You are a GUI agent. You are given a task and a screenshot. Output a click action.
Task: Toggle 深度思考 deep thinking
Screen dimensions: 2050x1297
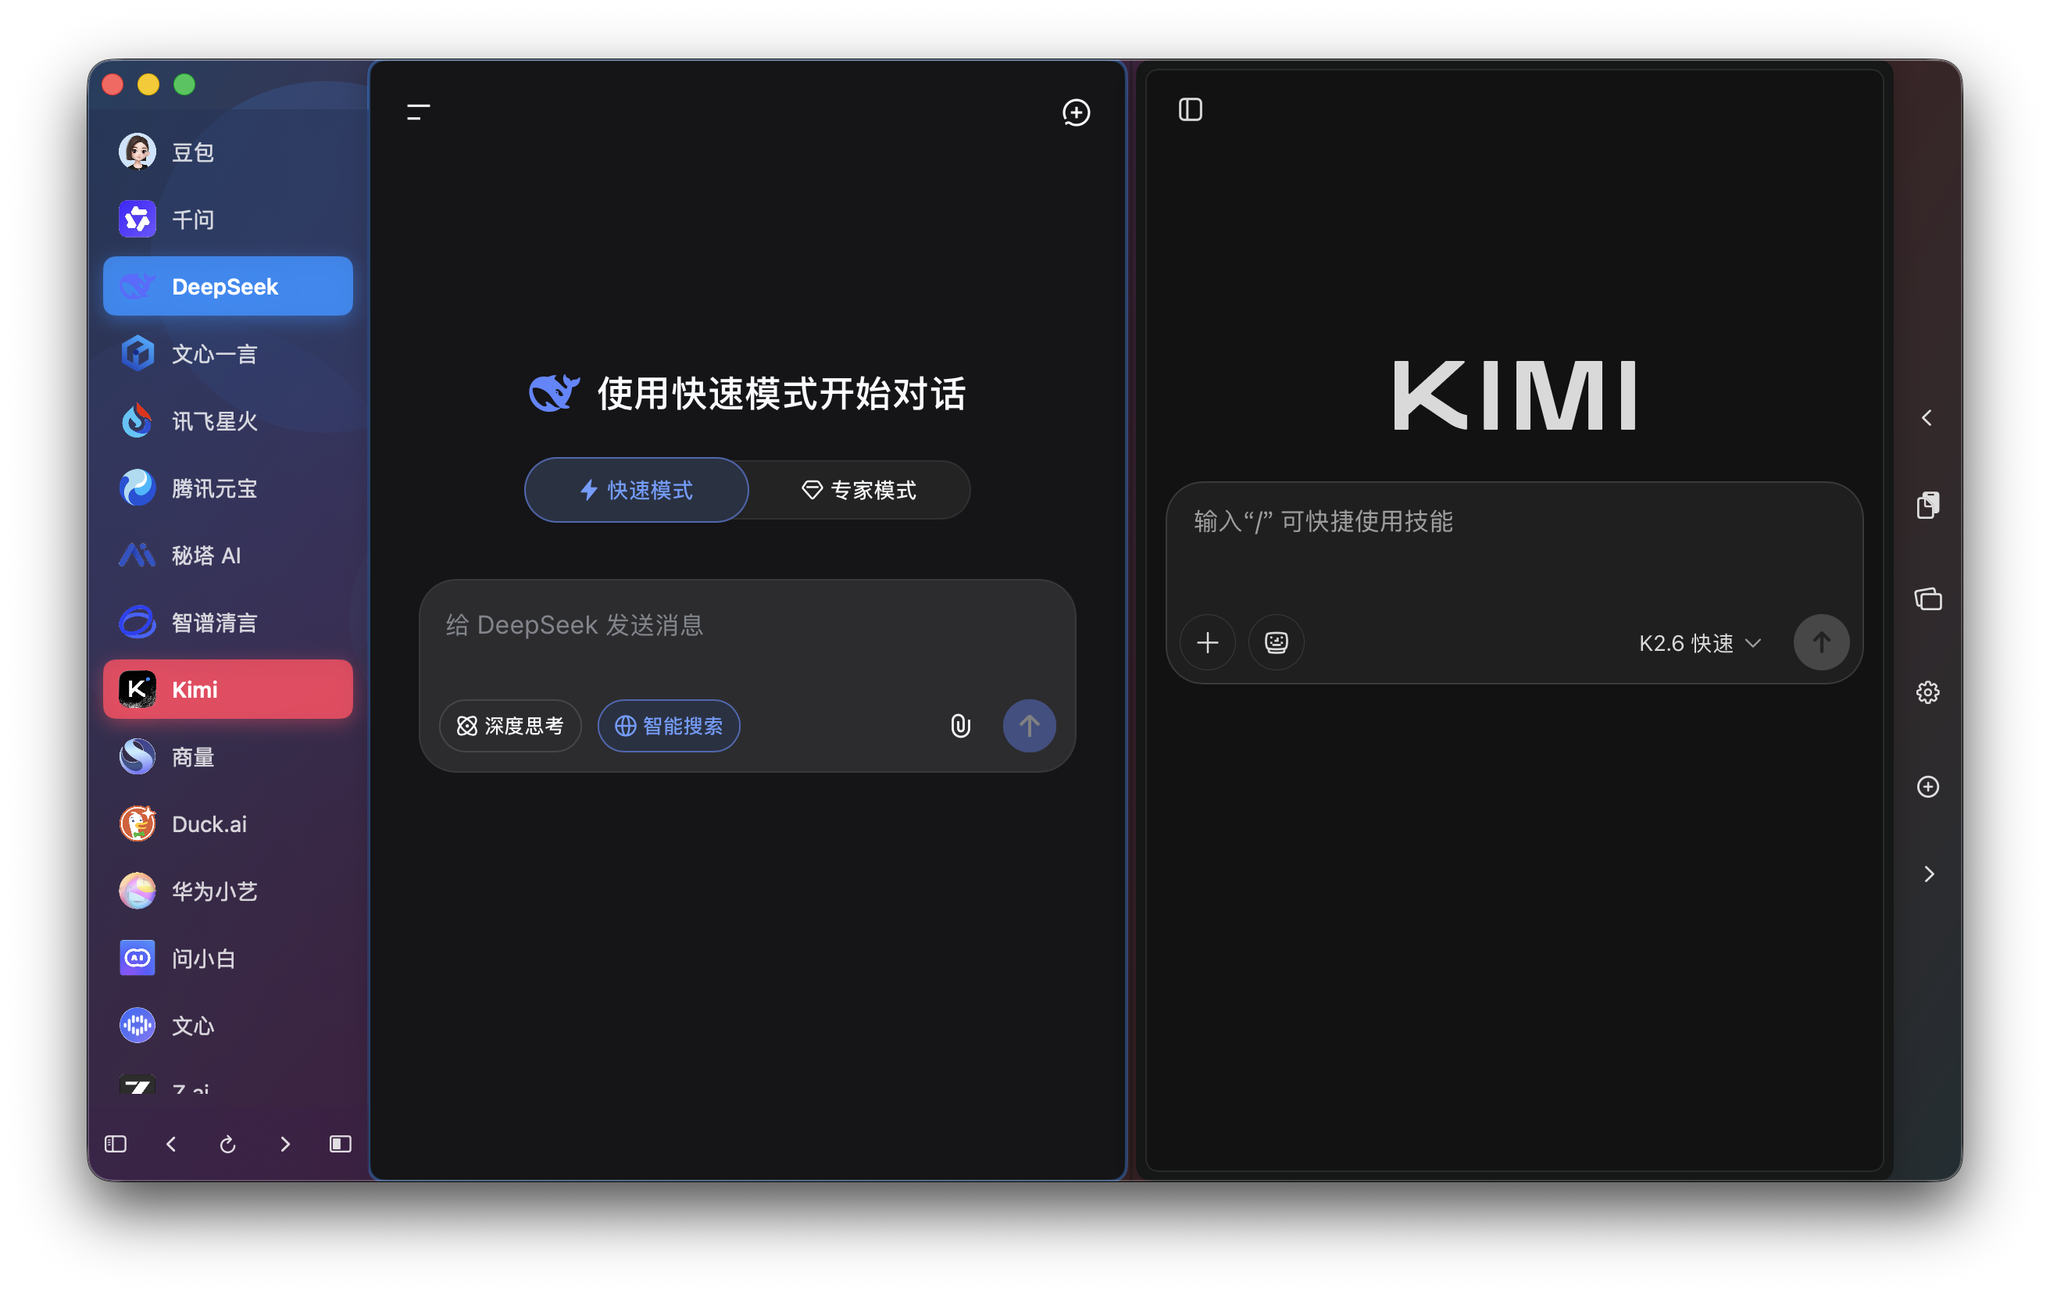click(510, 726)
